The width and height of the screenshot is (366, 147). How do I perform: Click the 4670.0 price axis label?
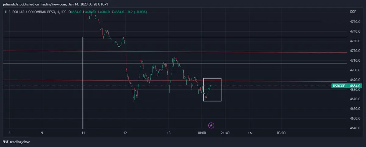coord(355,99)
